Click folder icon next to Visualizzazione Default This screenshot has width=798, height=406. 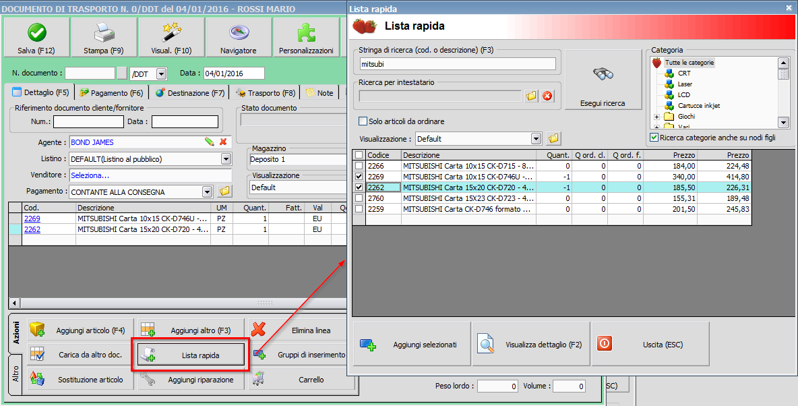click(x=553, y=138)
